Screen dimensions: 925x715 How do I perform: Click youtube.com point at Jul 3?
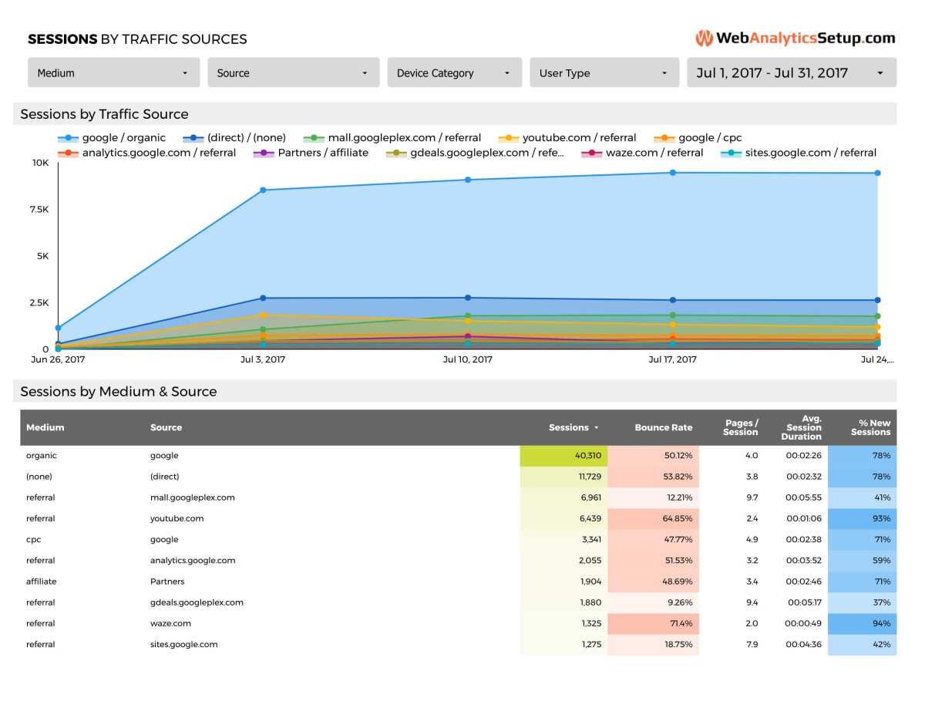coord(263,315)
